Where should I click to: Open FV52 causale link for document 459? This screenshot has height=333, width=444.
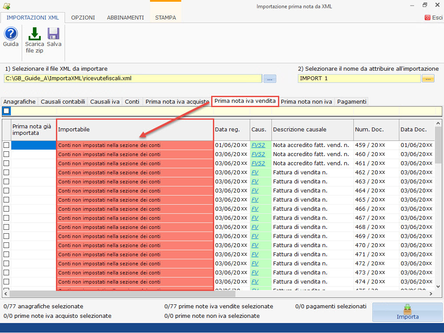point(258,145)
